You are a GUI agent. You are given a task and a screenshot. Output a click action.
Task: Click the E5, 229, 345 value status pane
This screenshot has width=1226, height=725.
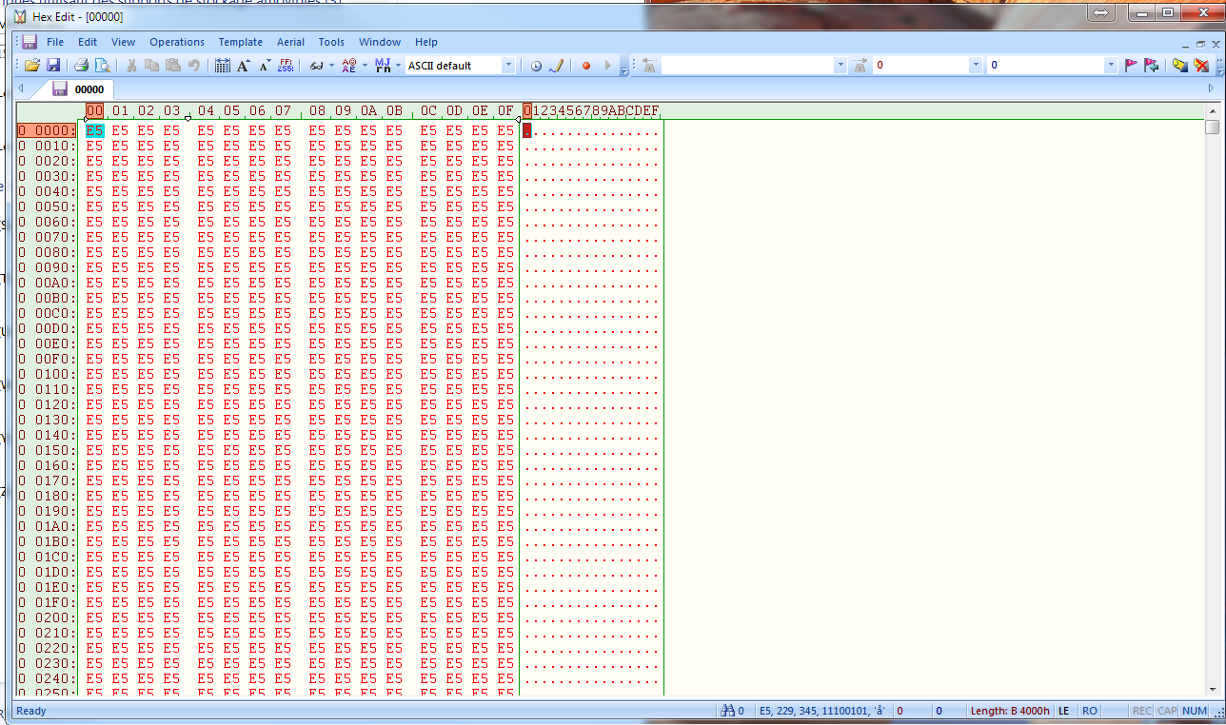[822, 711]
